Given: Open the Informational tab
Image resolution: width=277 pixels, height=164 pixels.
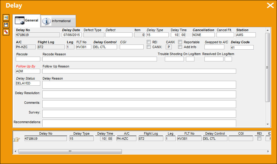Looking at the screenshot, I should (58, 21).
